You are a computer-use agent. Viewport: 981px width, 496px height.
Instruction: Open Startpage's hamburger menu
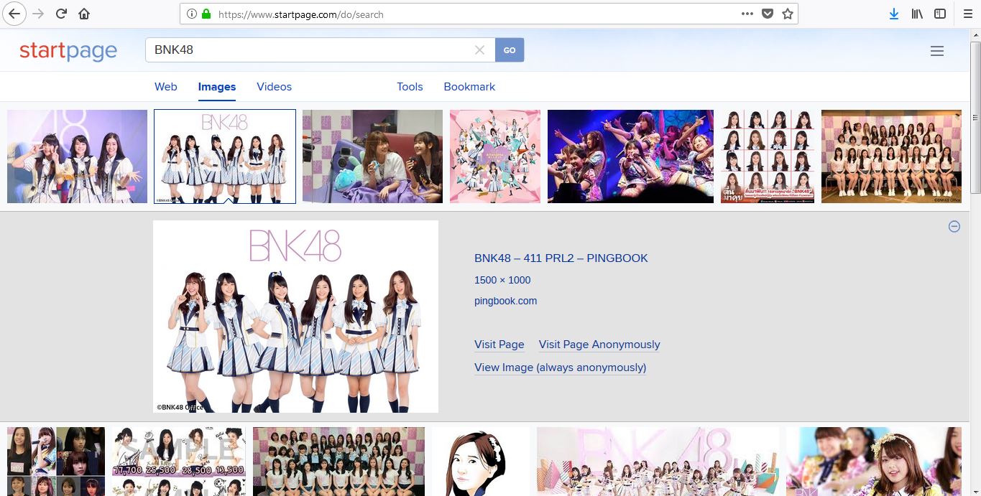(936, 50)
